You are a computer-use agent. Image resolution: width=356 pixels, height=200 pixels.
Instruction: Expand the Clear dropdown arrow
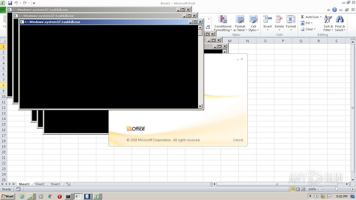pos(315,29)
